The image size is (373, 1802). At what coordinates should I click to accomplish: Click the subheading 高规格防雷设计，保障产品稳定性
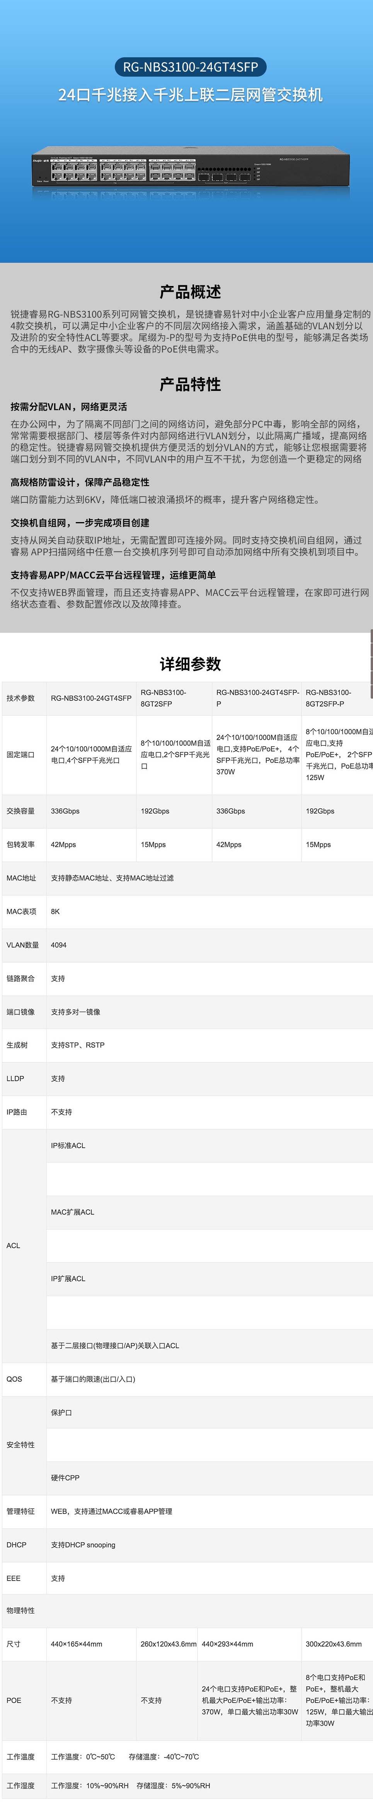click(x=80, y=482)
